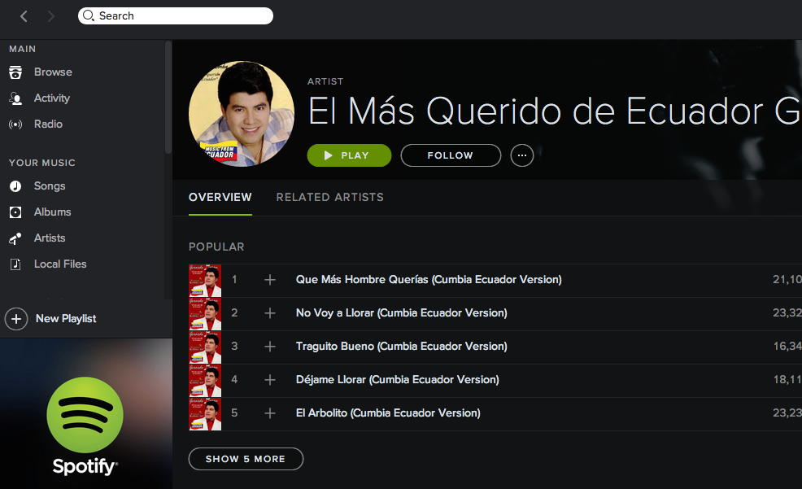Image resolution: width=802 pixels, height=489 pixels.
Task: Show 5 more popular tracks
Action: coord(246,459)
